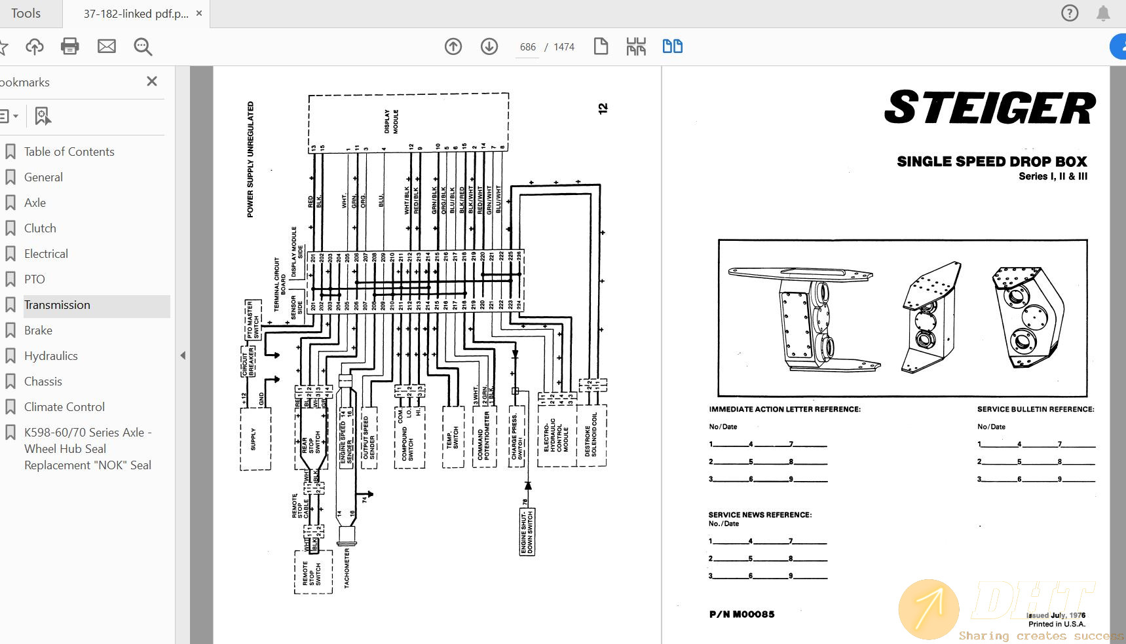The image size is (1126, 644).
Task: Select the 37-182-linked pdf document tab
Action: pos(136,13)
